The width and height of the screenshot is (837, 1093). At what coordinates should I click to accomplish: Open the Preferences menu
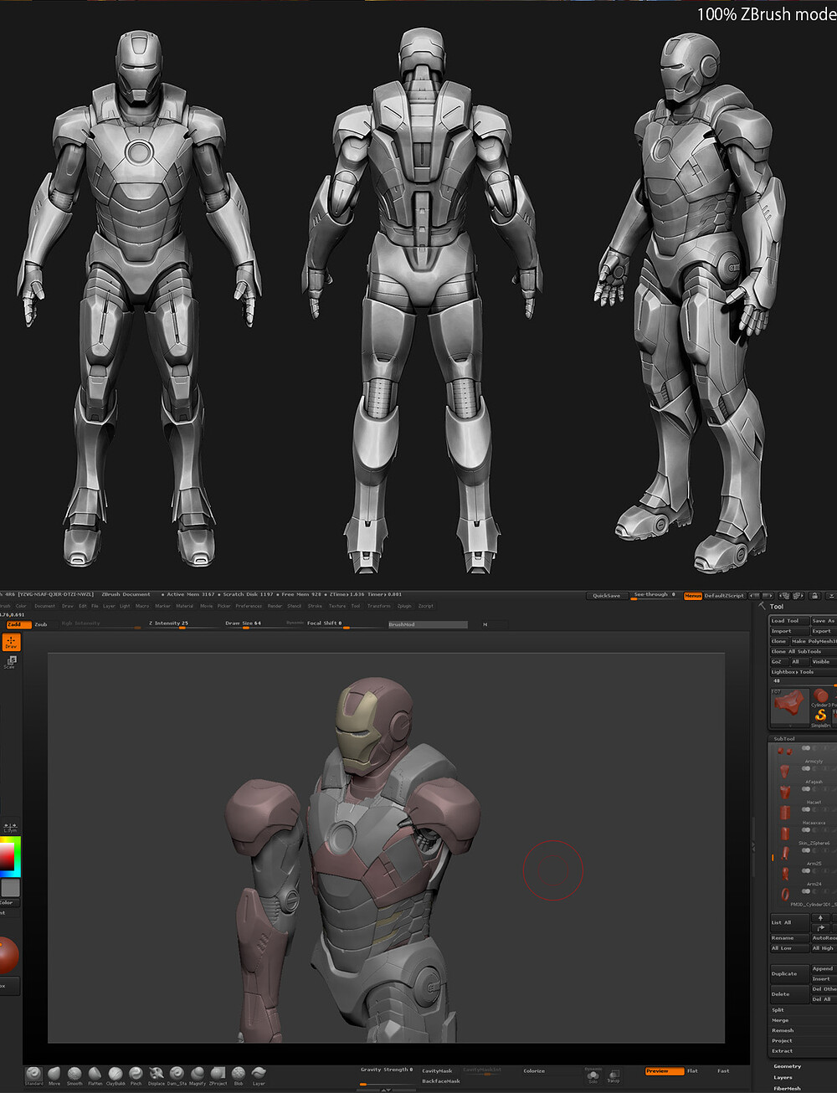tap(249, 606)
